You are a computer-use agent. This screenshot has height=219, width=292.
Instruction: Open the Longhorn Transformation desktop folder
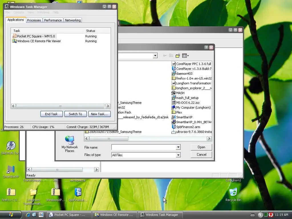point(33,196)
